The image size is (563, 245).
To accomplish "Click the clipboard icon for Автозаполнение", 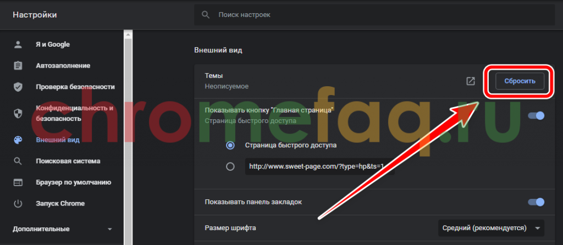I will click(x=18, y=66).
